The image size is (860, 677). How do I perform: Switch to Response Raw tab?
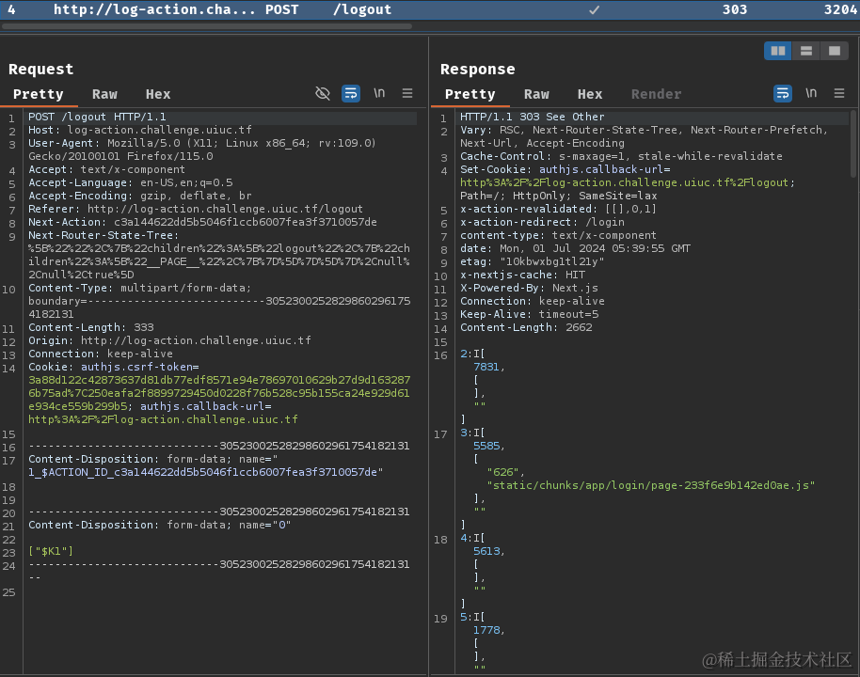[x=536, y=94]
